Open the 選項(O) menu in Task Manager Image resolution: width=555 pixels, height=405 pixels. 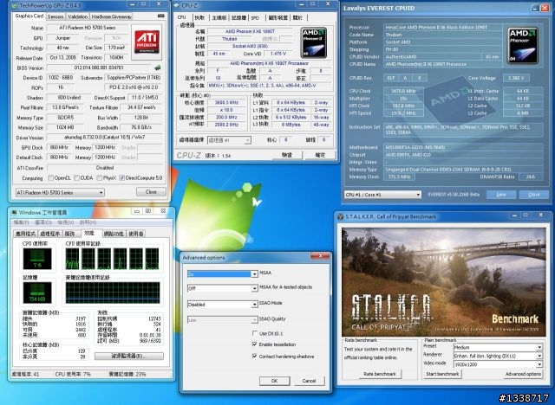click(x=43, y=222)
